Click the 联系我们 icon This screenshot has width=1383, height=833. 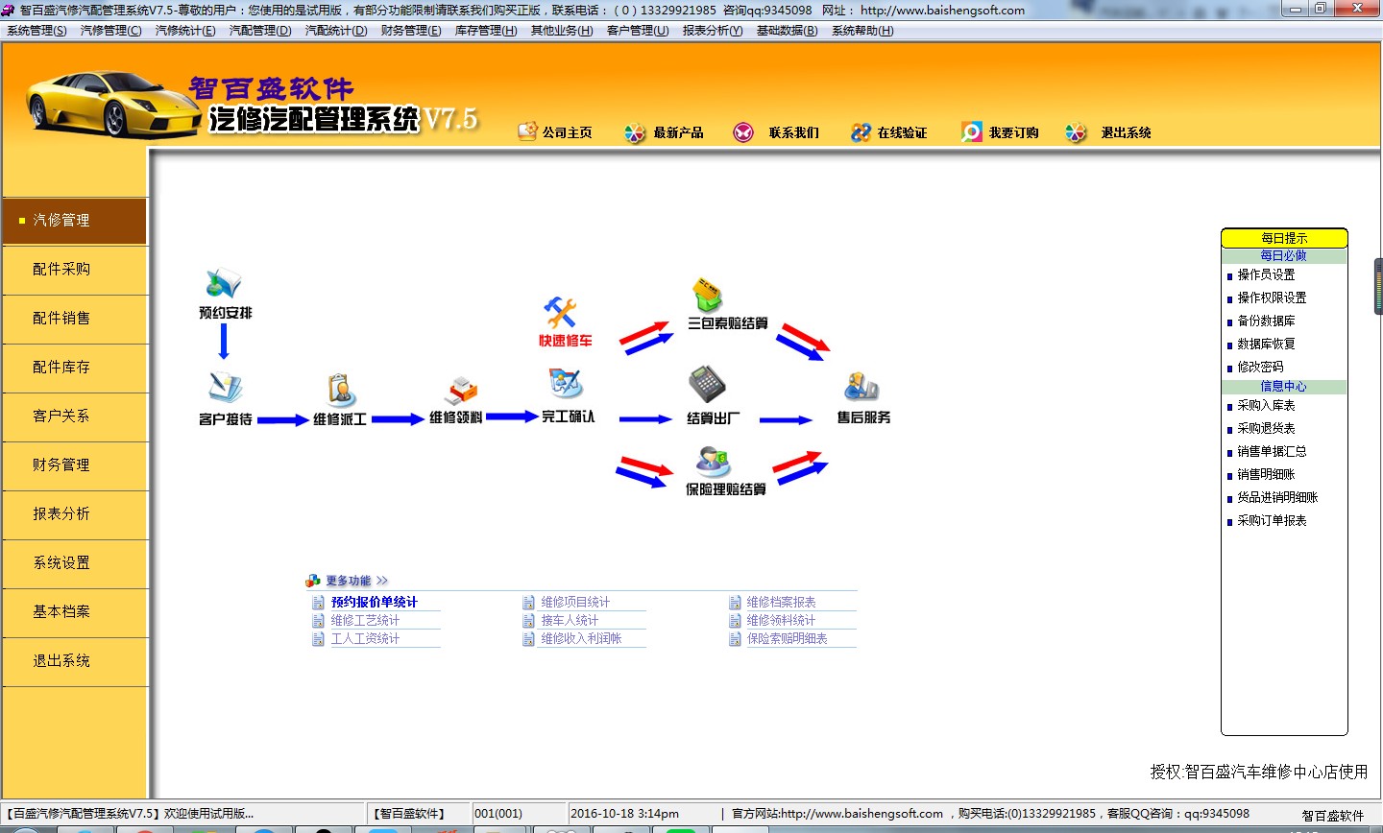point(743,132)
